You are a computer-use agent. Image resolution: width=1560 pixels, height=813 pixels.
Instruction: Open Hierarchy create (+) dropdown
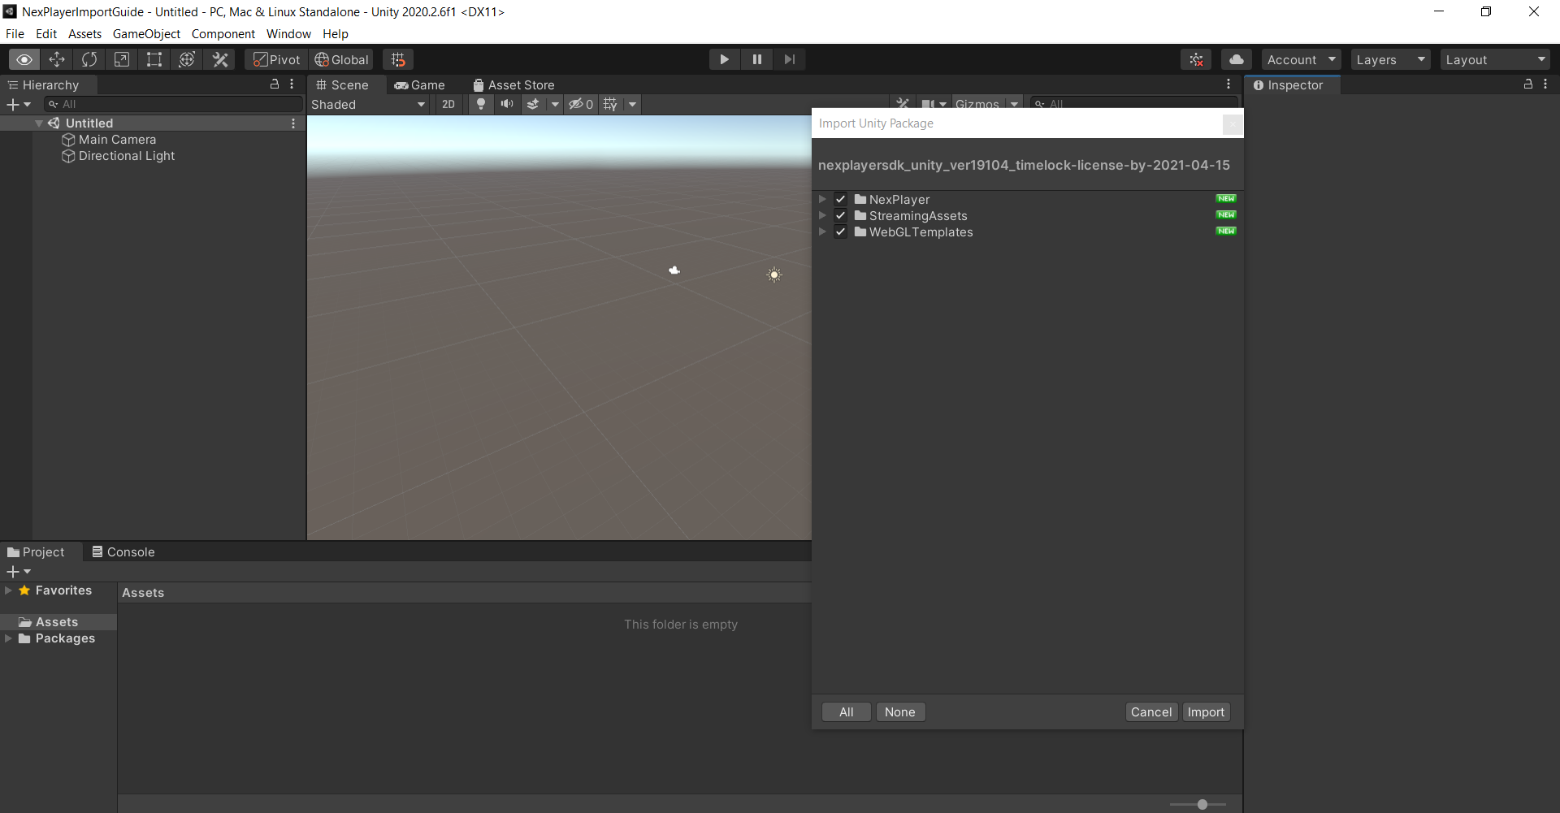click(19, 104)
